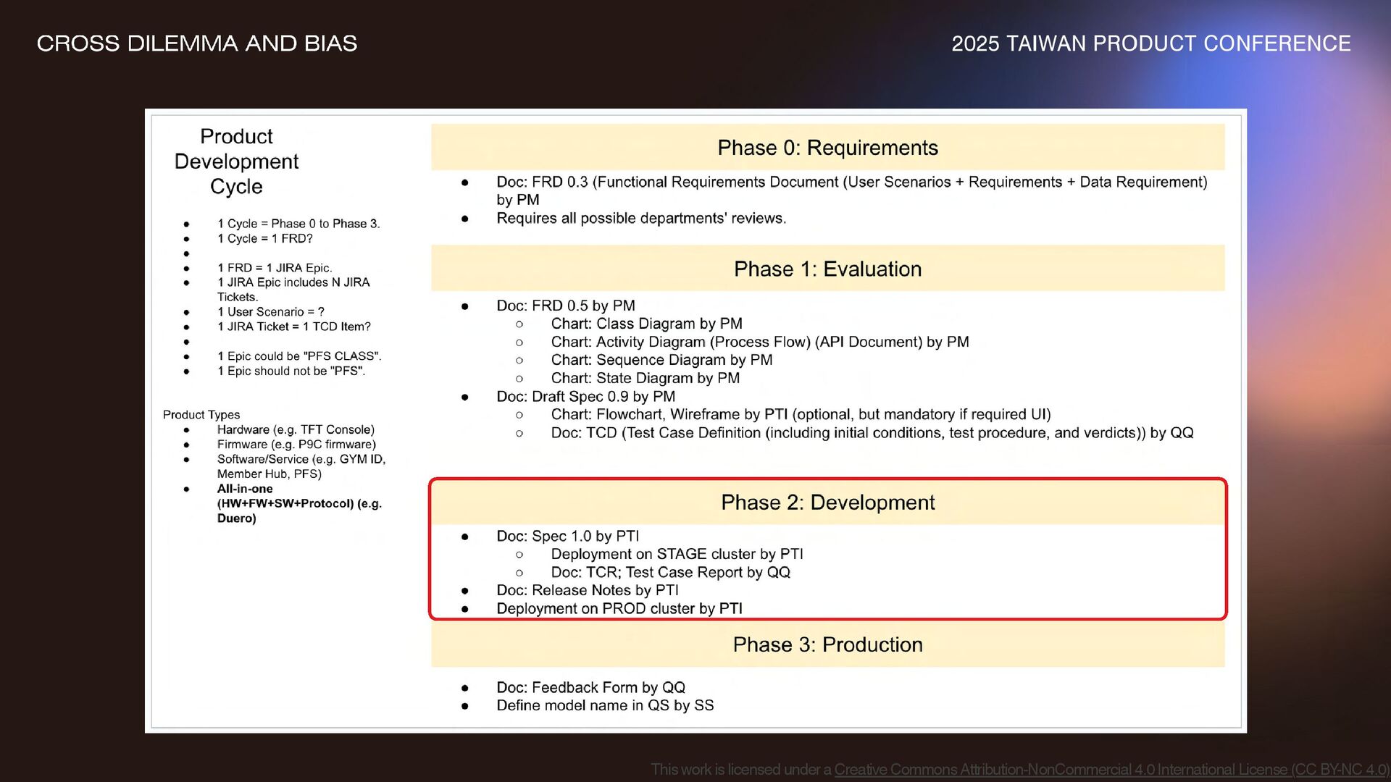This screenshot has width=1391, height=782.
Task: Click the '1 Cycle = 1 FRD?' bullet
Action: click(x=265, y=238)
